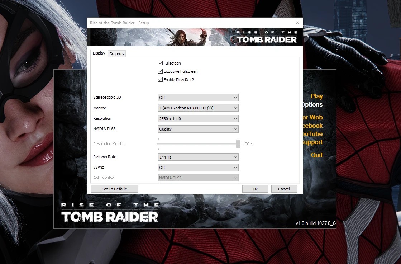Image resolution: width=401 pixels, height=264 pixels.
Task: Click the Tomb Raider banner image in Setup
Action: (x=195, y=37)
